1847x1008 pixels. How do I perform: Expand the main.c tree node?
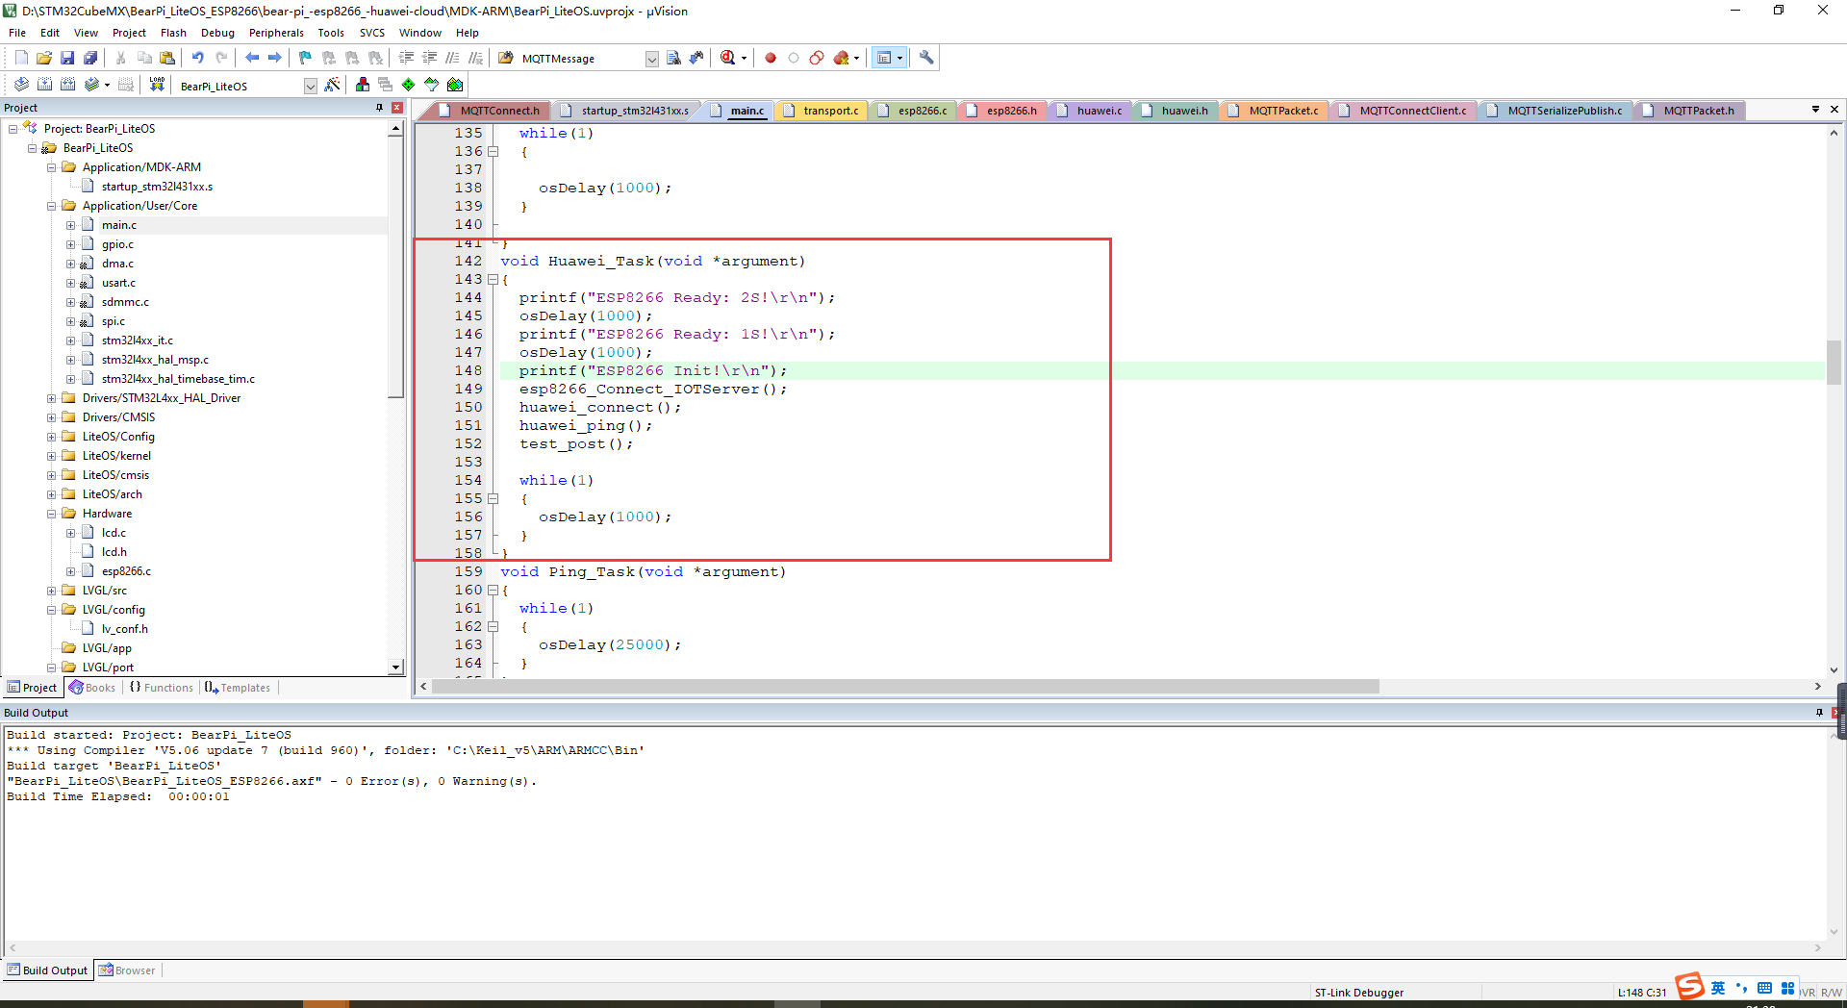click(71, 225)
